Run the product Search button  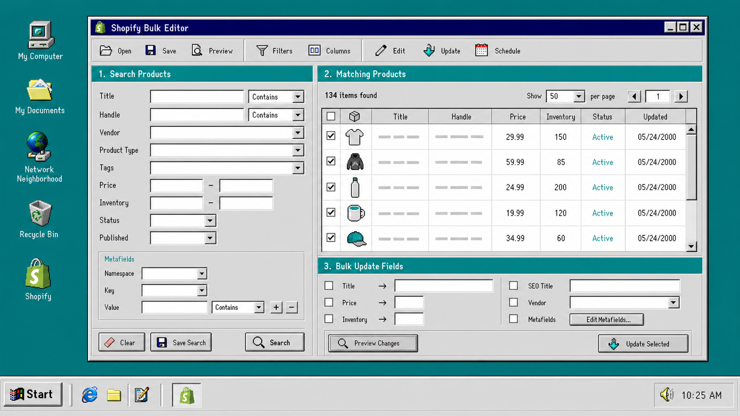pos(274,343)
